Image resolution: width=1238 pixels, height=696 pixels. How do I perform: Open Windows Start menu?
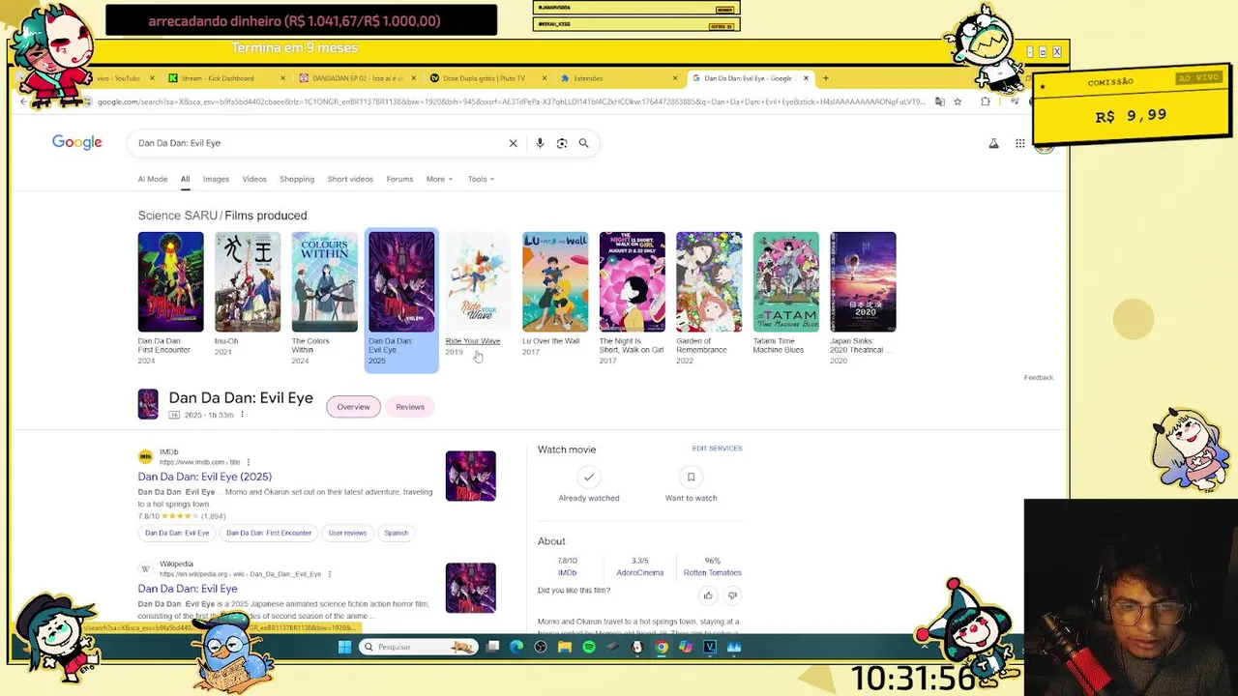coord(344,647)
